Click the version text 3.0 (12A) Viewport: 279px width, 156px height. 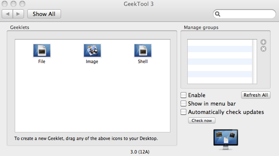pos(140,152)
